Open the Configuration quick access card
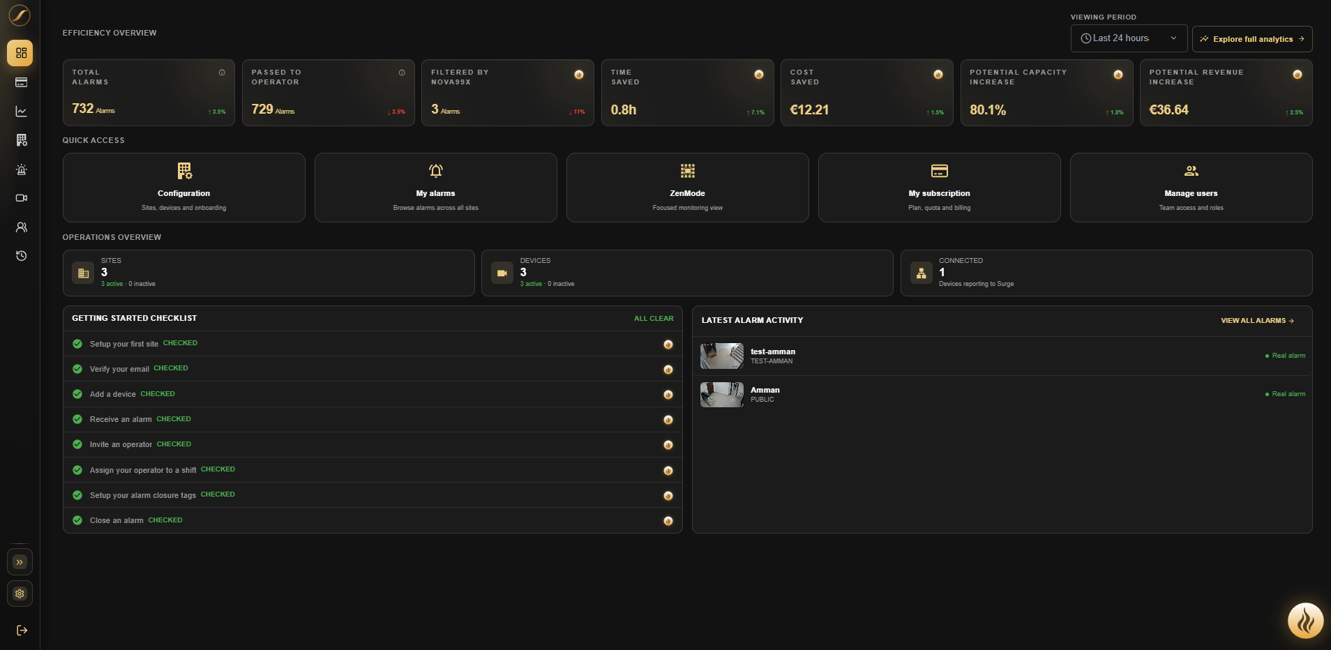 click(x=184, y=188)
